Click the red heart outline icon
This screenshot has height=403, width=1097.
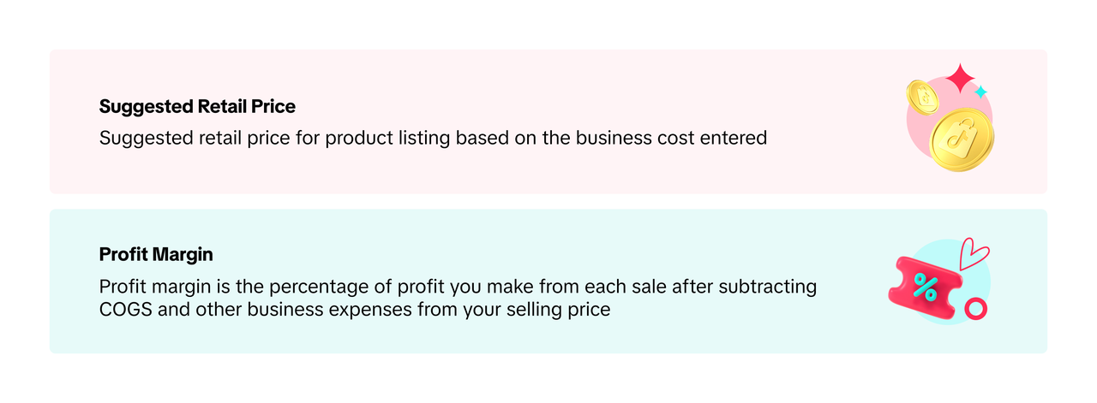pyautogui.click(x=973, y=254)
